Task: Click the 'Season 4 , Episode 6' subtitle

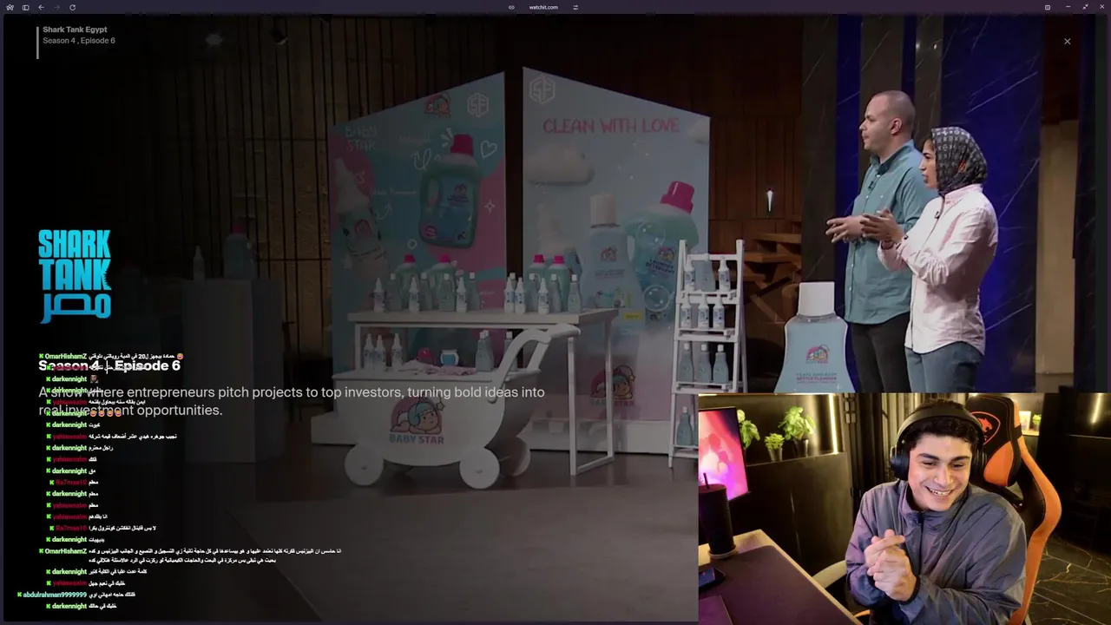Action: click(x=79, y=41)
